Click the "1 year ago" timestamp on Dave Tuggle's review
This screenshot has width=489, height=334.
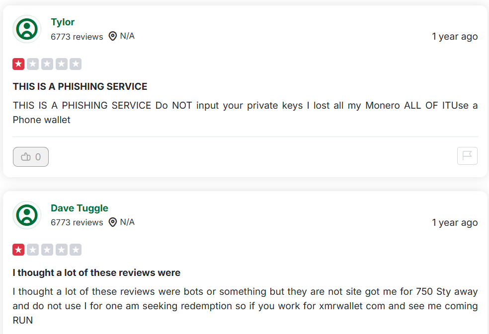pyautogui.click(x=455, y=223)
